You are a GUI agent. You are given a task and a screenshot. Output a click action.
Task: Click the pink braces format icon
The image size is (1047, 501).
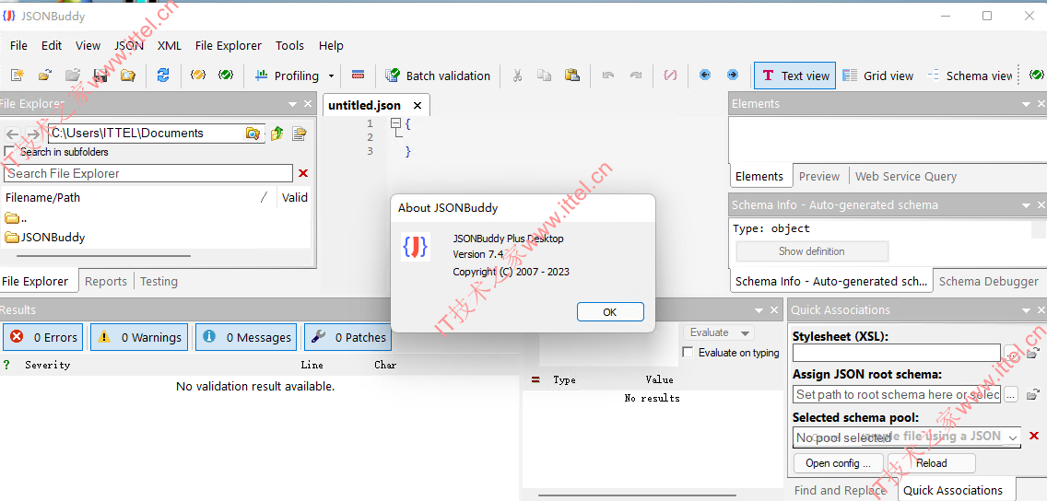pos(670,76)
